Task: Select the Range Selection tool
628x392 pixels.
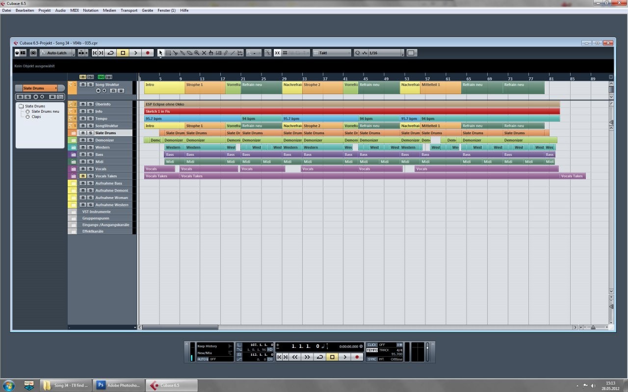Action: point(168,53)
